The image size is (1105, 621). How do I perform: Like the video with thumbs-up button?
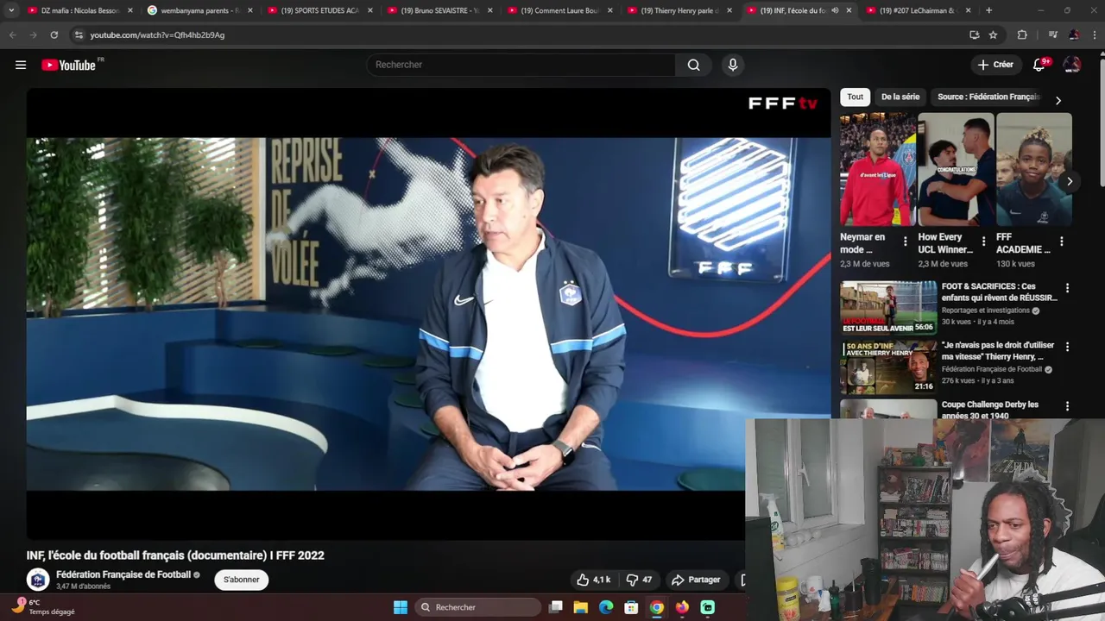coord(593,580)
